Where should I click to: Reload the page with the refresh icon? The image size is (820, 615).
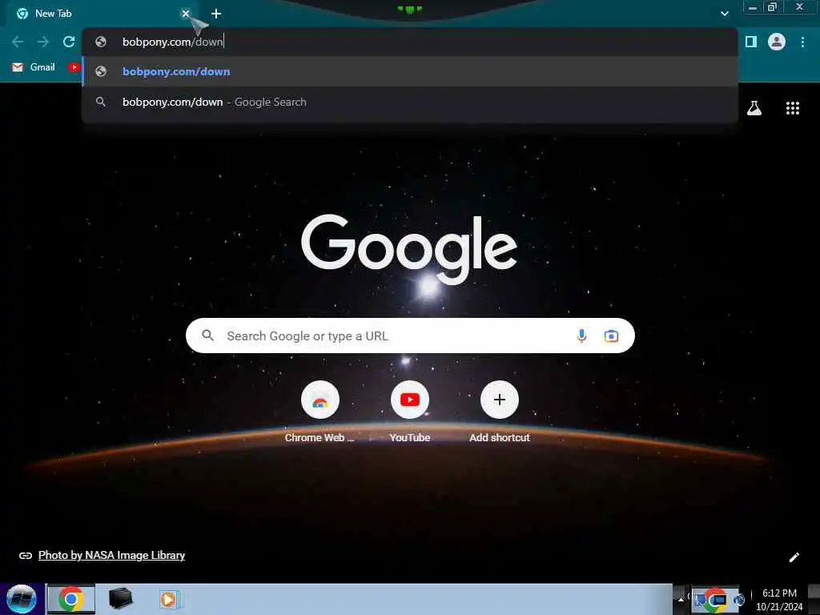(69, 42)
